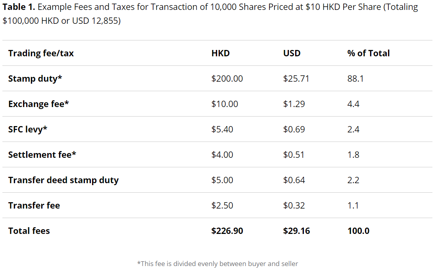Click the Transfer deed stamp duty label
Screen dimensions: 436x270
click(x=63, y=180)
